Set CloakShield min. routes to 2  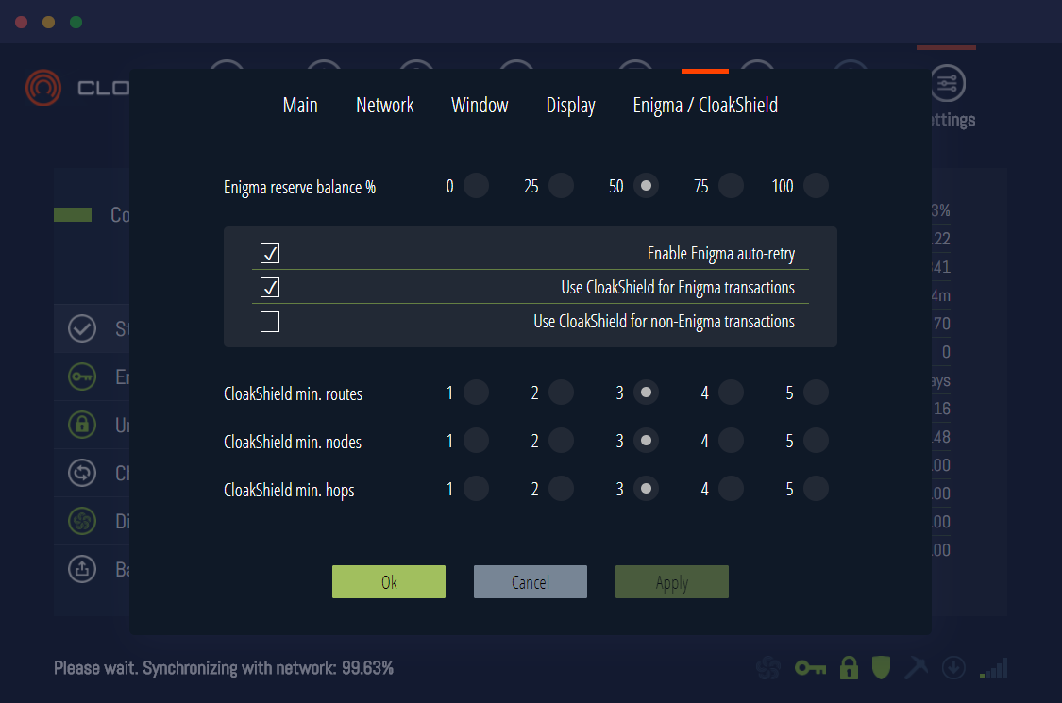561,393
